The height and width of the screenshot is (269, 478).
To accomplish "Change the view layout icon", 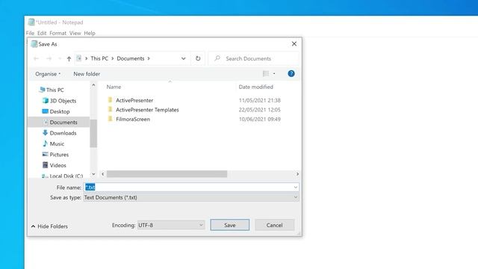I will point(266,73).
